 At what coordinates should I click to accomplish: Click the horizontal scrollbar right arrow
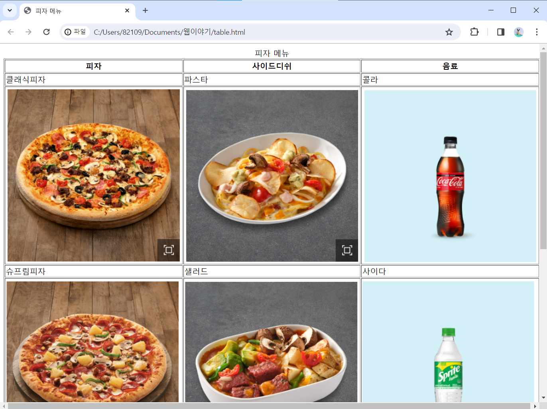[535, 406]
